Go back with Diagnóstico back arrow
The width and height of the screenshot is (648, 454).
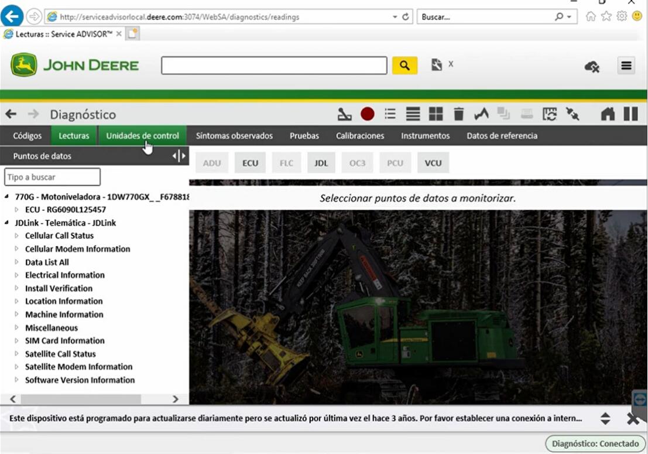(x=11, y=114)
